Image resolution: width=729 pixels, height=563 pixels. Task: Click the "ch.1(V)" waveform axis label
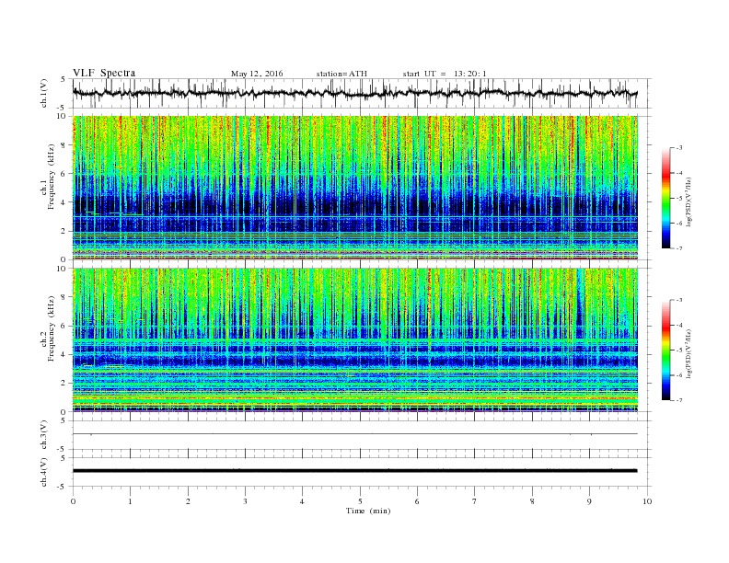(43, 93)
